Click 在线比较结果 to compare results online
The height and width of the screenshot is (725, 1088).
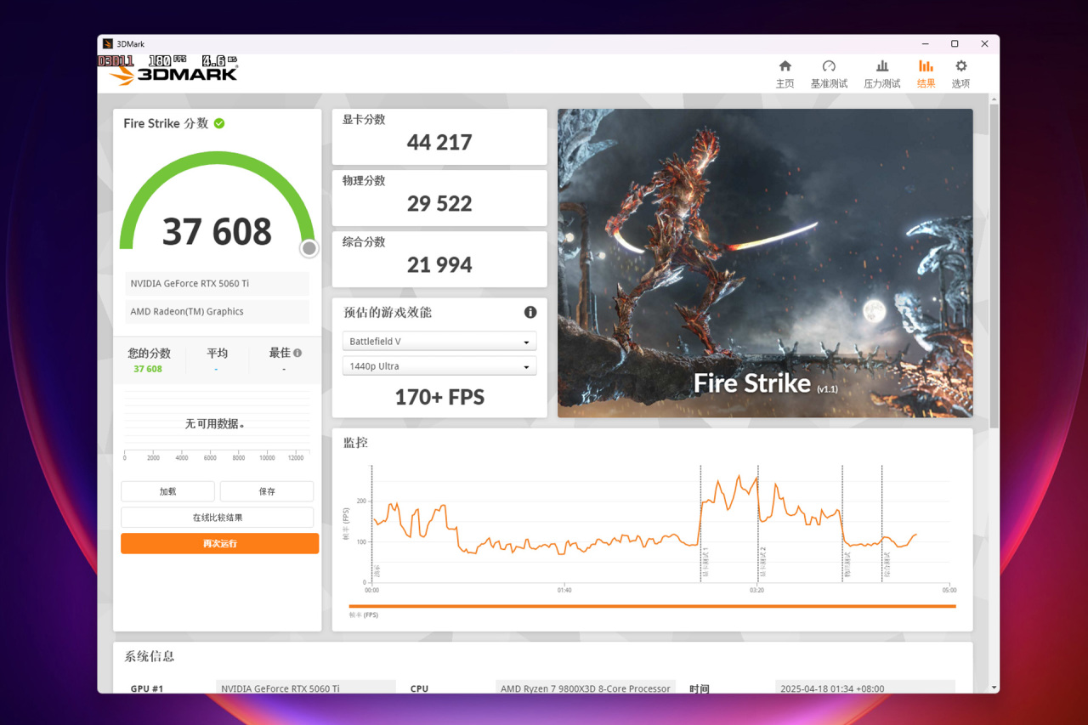click(218, 518)
